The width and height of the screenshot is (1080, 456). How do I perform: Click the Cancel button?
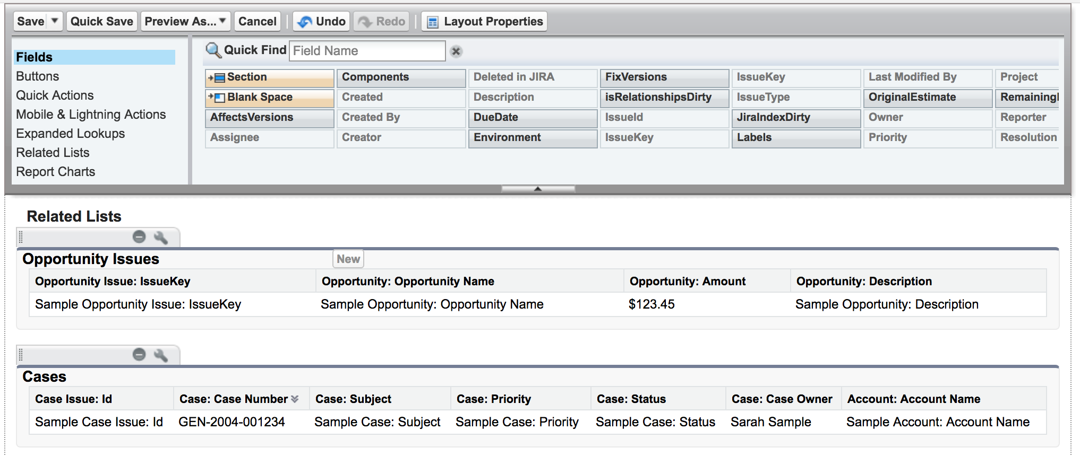(257, 21)
